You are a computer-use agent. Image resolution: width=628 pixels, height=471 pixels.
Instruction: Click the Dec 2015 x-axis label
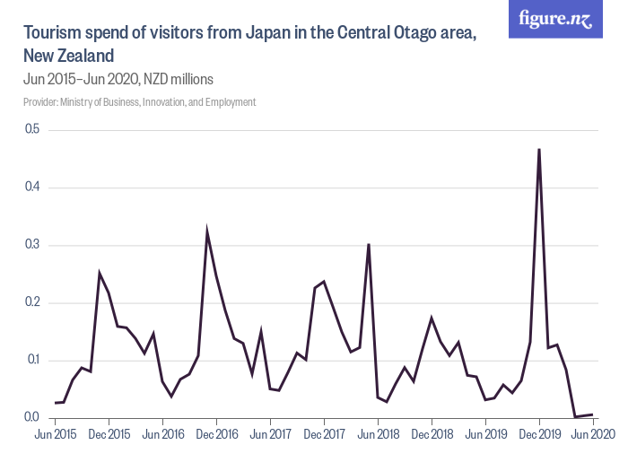[109, 434]
